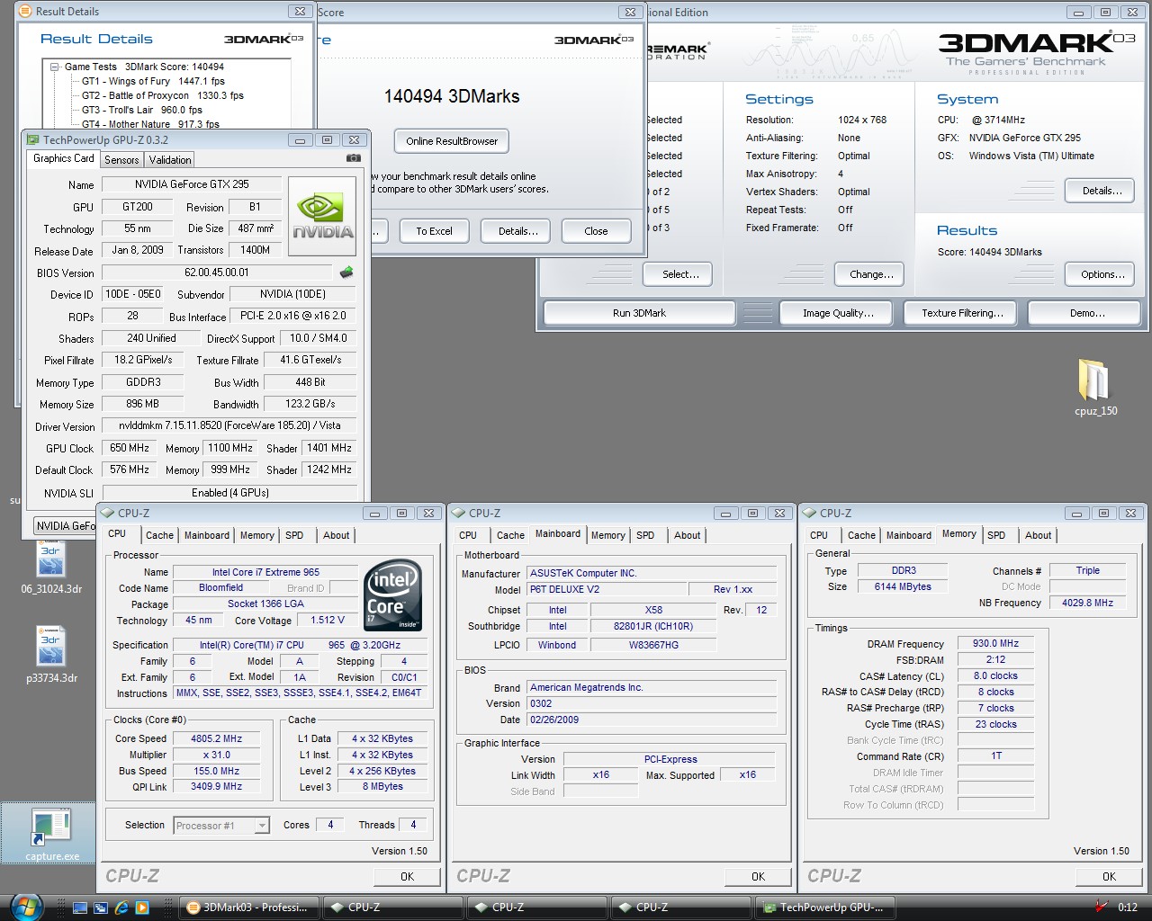The width and height of the screenshot is (1152, 921).
Task: Click OK in the CPU-Z Memory window
Action: [1109, 876]
